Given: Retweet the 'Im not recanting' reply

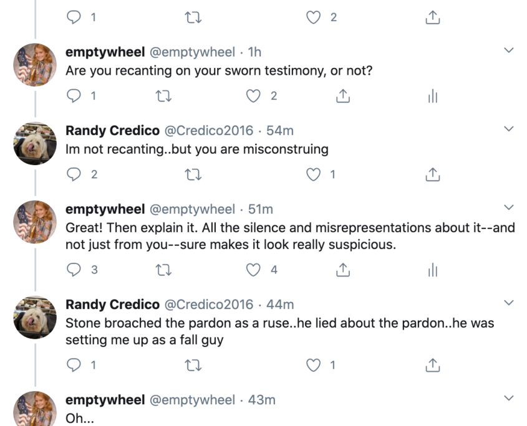Looking at the screenshot, I should point(193,174).
